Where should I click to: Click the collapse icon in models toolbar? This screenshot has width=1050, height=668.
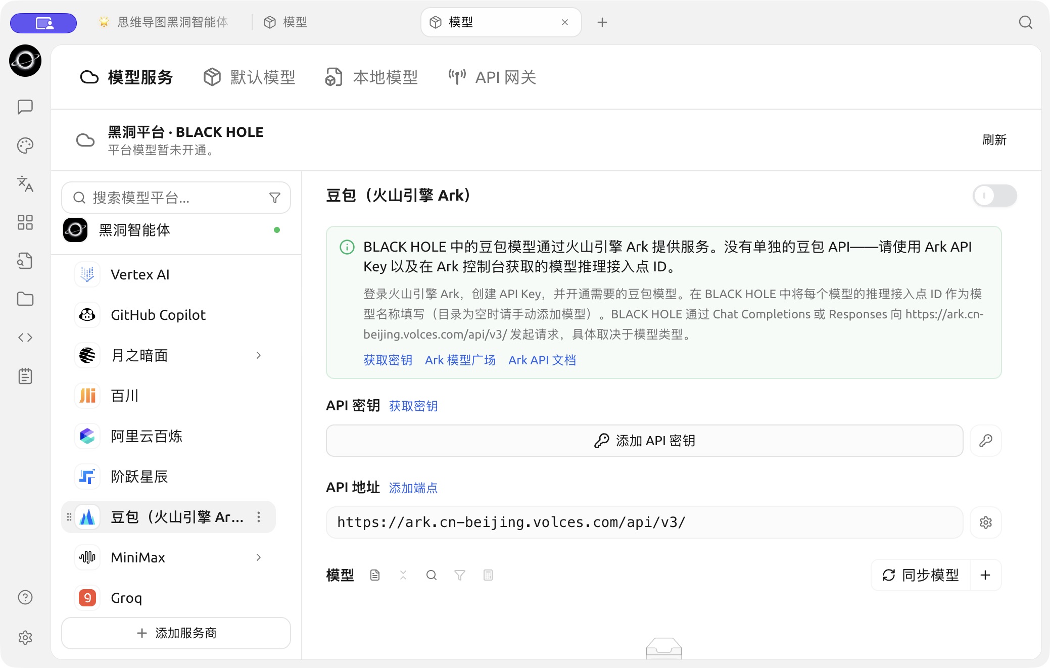click(x=403, y=575)
